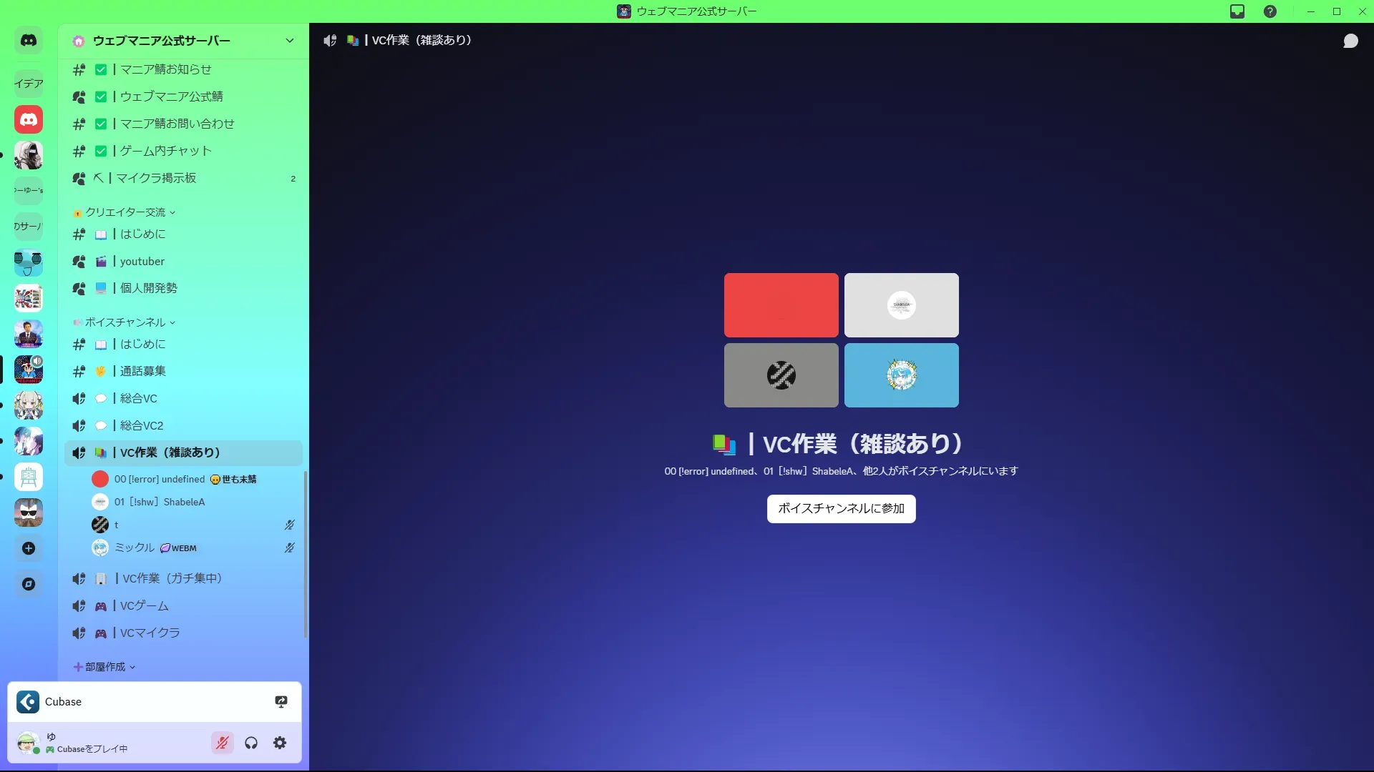
Task: Toggle the headphones deafen button
Action: coord(251,743)
